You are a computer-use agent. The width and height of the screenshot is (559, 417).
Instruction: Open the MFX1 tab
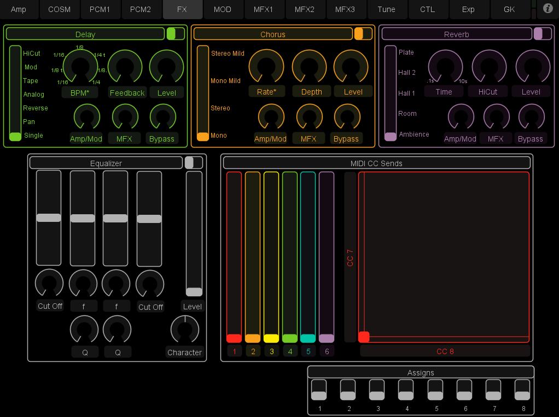point(264,9)
